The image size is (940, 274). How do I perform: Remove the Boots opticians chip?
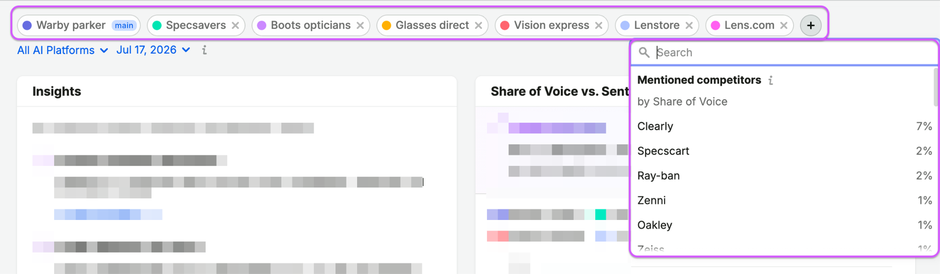(x=360, y=25)
